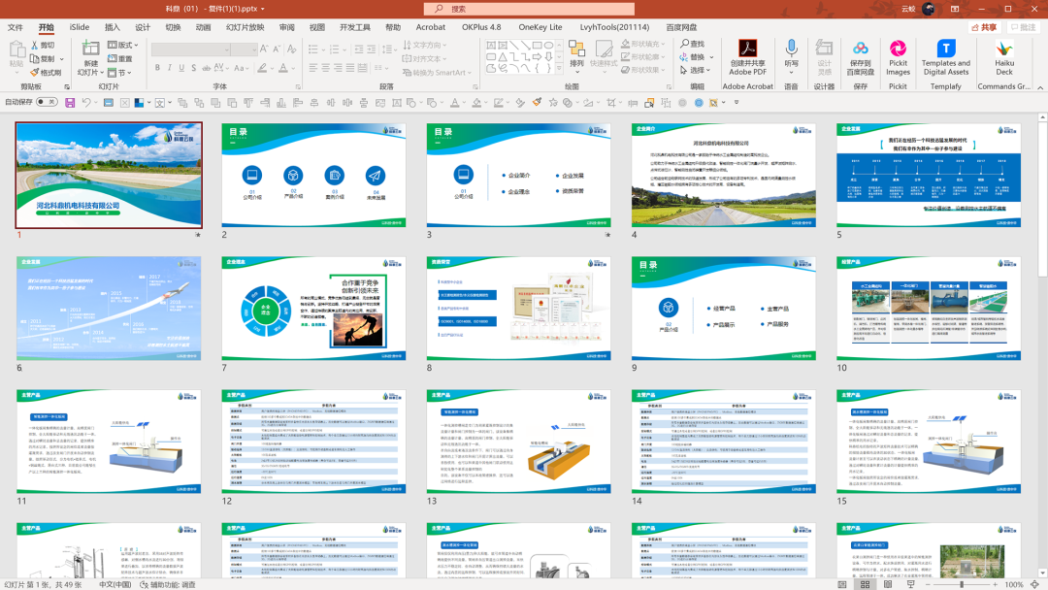Image resolution: width=1048 pixels, height=590 pixels.
Task: Click the zoom in plus button
Action: click(996, 584)
